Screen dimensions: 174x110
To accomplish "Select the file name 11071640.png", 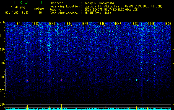I will (15, 7).
